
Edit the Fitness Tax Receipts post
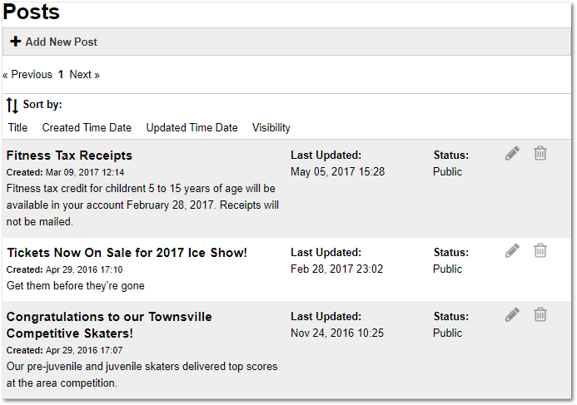click(x=512, y=153)
